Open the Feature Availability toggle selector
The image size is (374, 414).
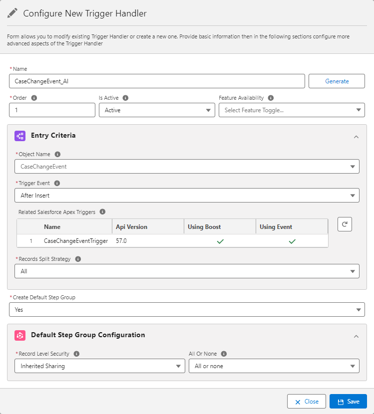click(x=292, y=110)
